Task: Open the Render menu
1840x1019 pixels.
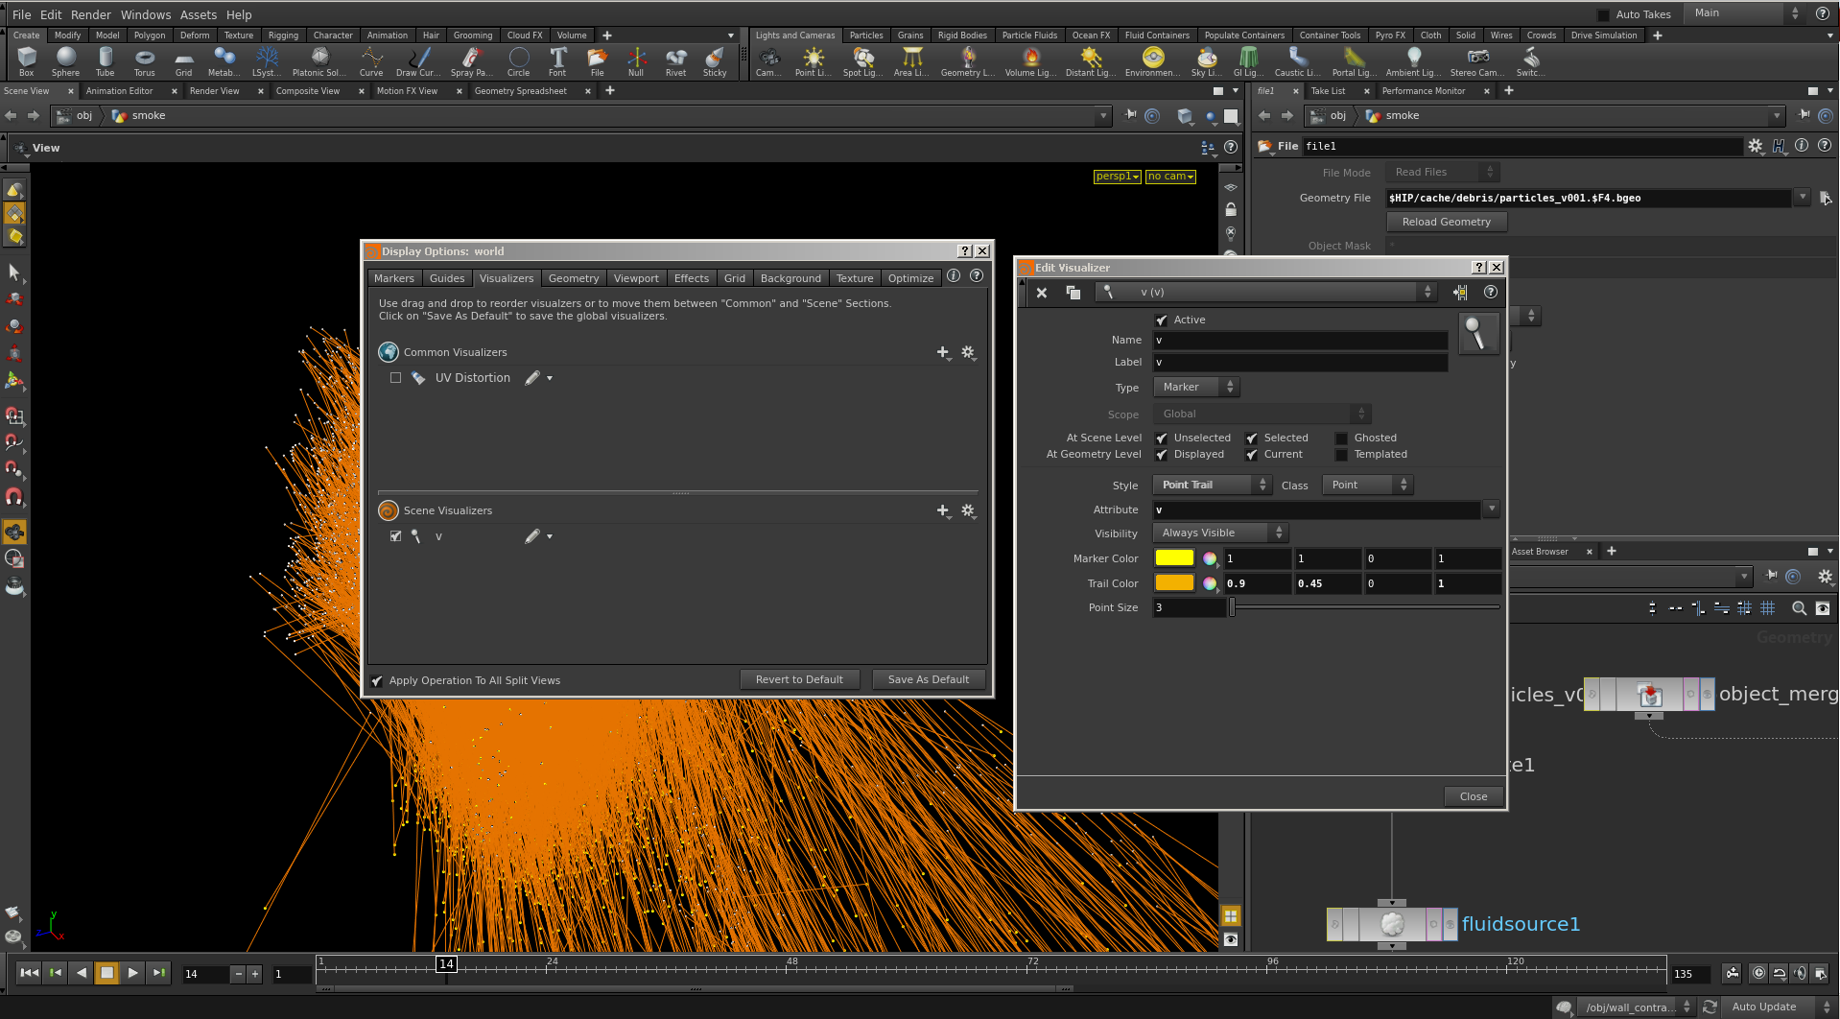Action: (91, 14)
